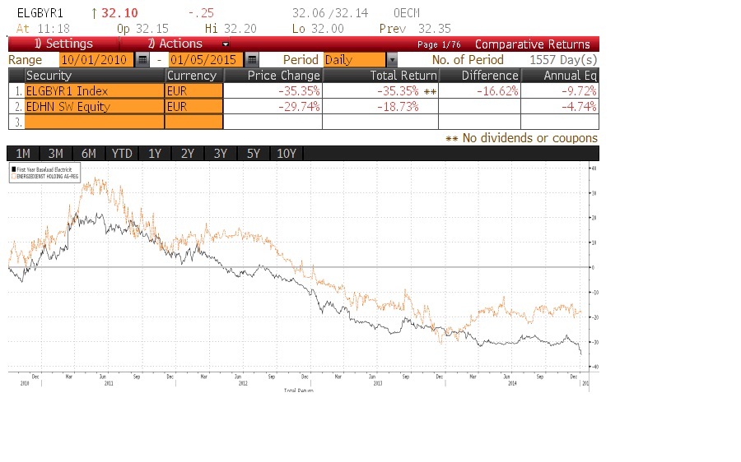This screenshot has height=462, width=741.
Task: Click the end date field 01/05/2015
Action: pos(206,60)
